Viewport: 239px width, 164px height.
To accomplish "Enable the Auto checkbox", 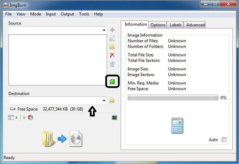I will point(224,140).
